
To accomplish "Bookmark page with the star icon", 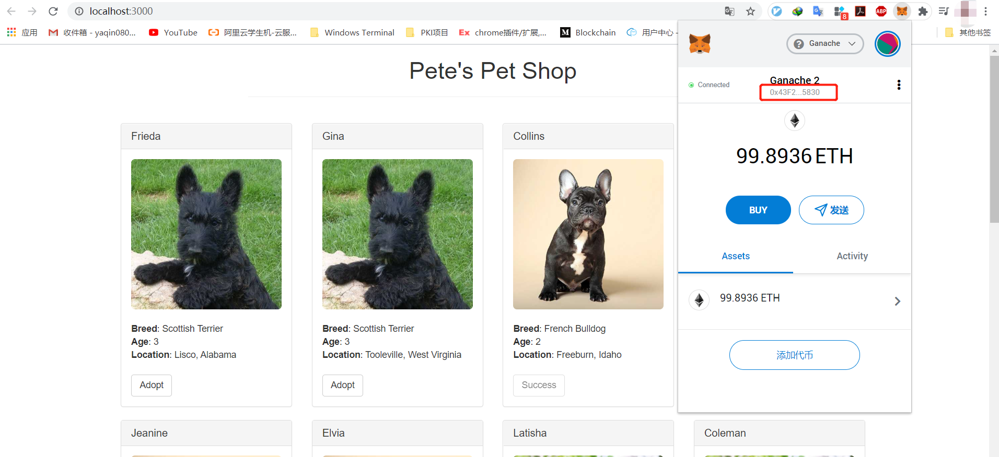I will pos(750,11).
